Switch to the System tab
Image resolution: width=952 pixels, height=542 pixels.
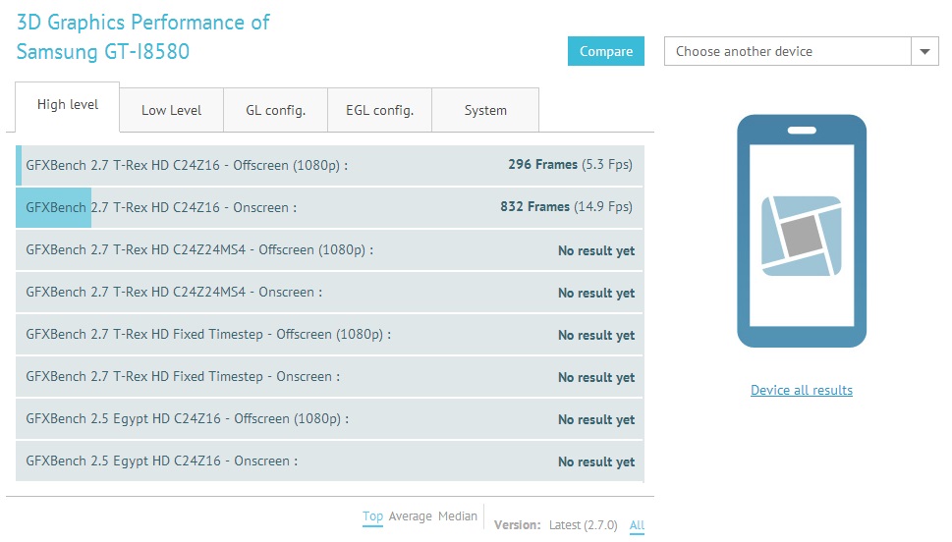tap(485, 110)
